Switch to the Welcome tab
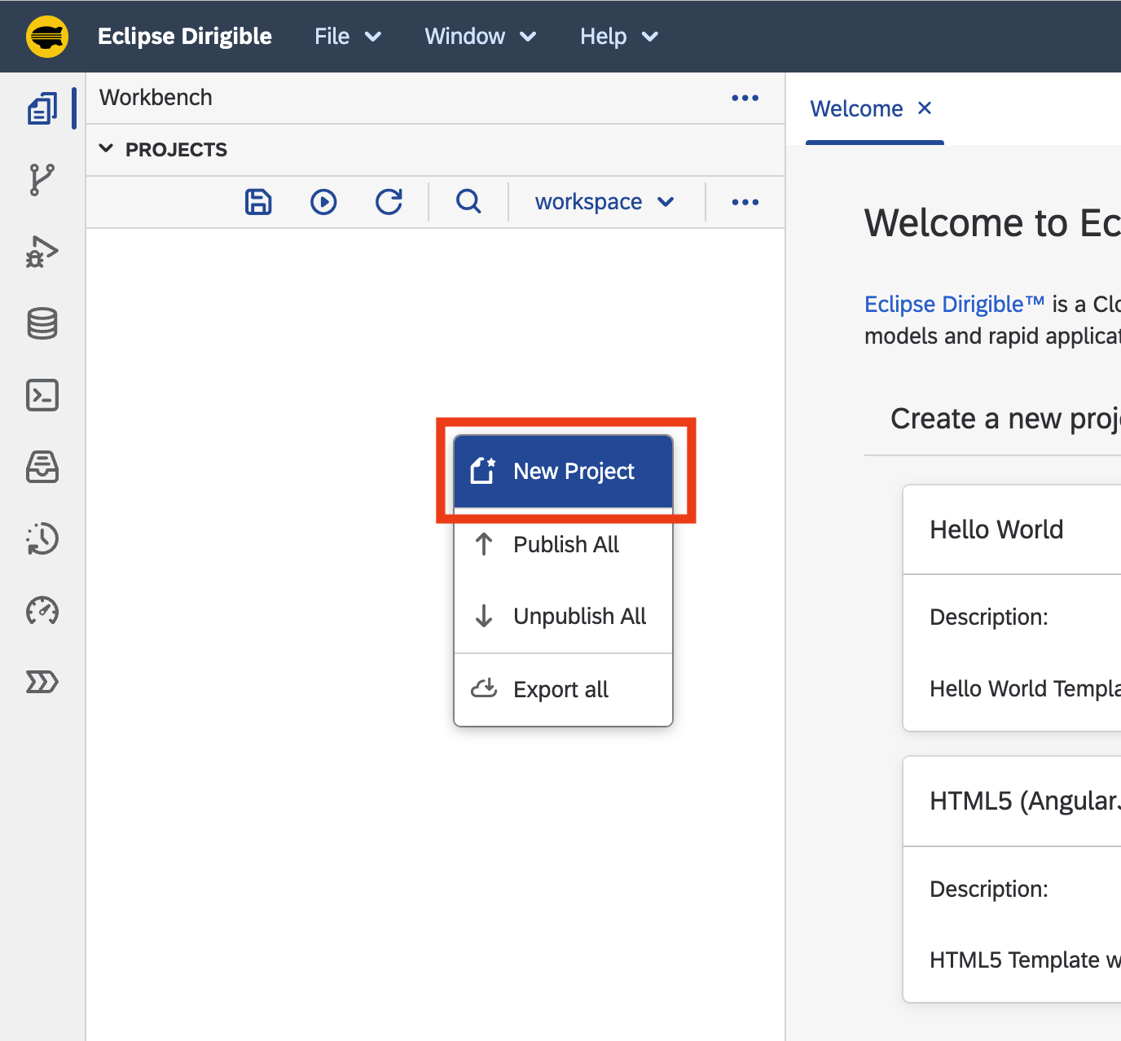The image size is (1121, 1041). 856,109
